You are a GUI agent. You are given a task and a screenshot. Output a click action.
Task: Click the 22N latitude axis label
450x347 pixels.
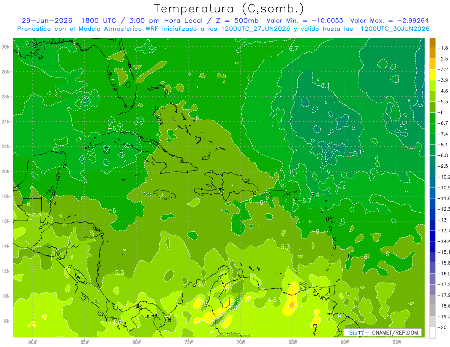[6, 146]
